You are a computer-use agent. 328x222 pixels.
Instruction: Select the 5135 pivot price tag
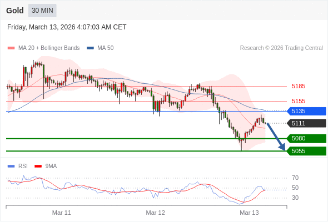coord(306,111)
